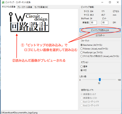Click the ビットマップの読み込み button

point(100,30)
